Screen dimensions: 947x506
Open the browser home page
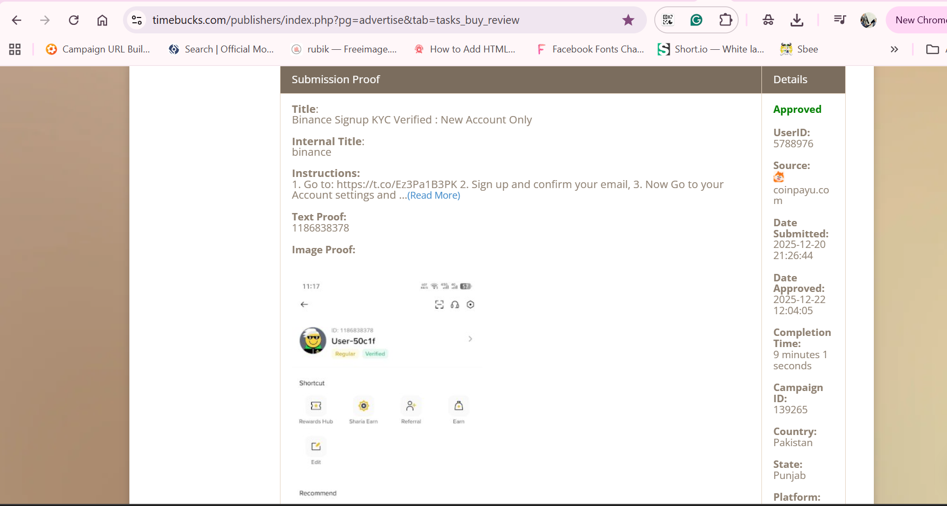[x=102, y=20]
